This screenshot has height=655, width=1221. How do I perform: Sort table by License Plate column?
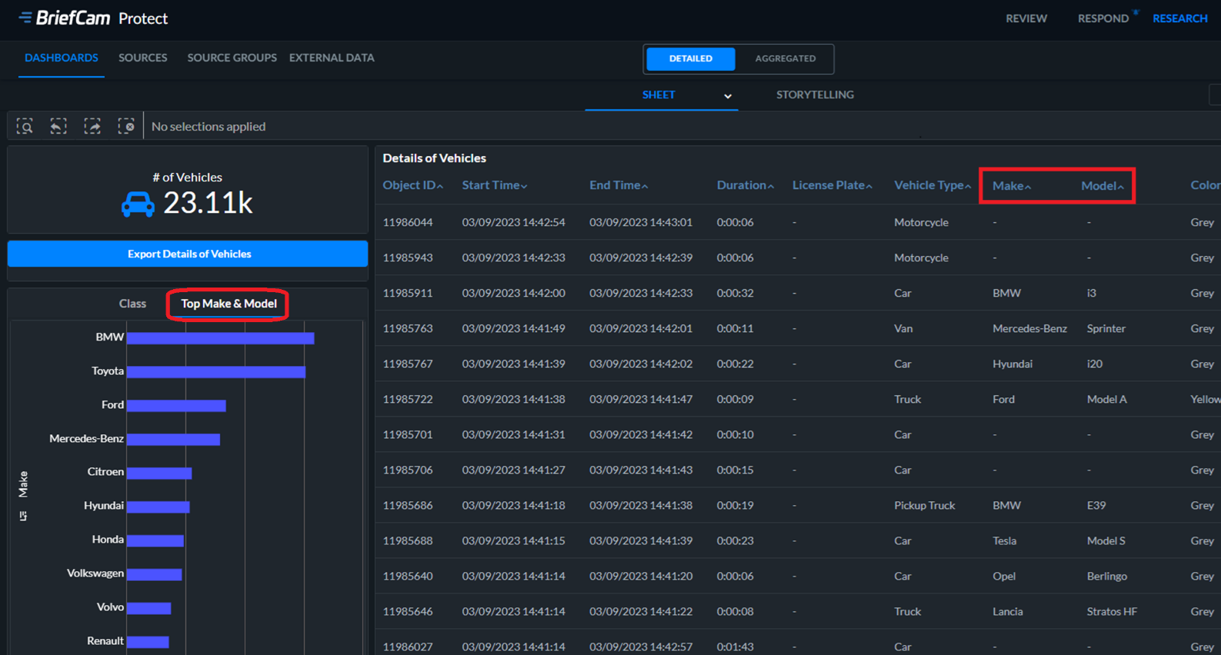pos(832,185)
